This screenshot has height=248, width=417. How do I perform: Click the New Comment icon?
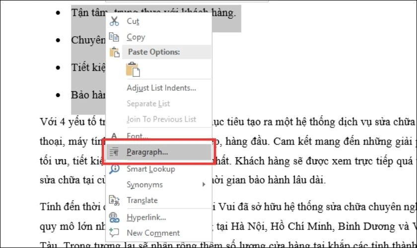click(114, 233)
